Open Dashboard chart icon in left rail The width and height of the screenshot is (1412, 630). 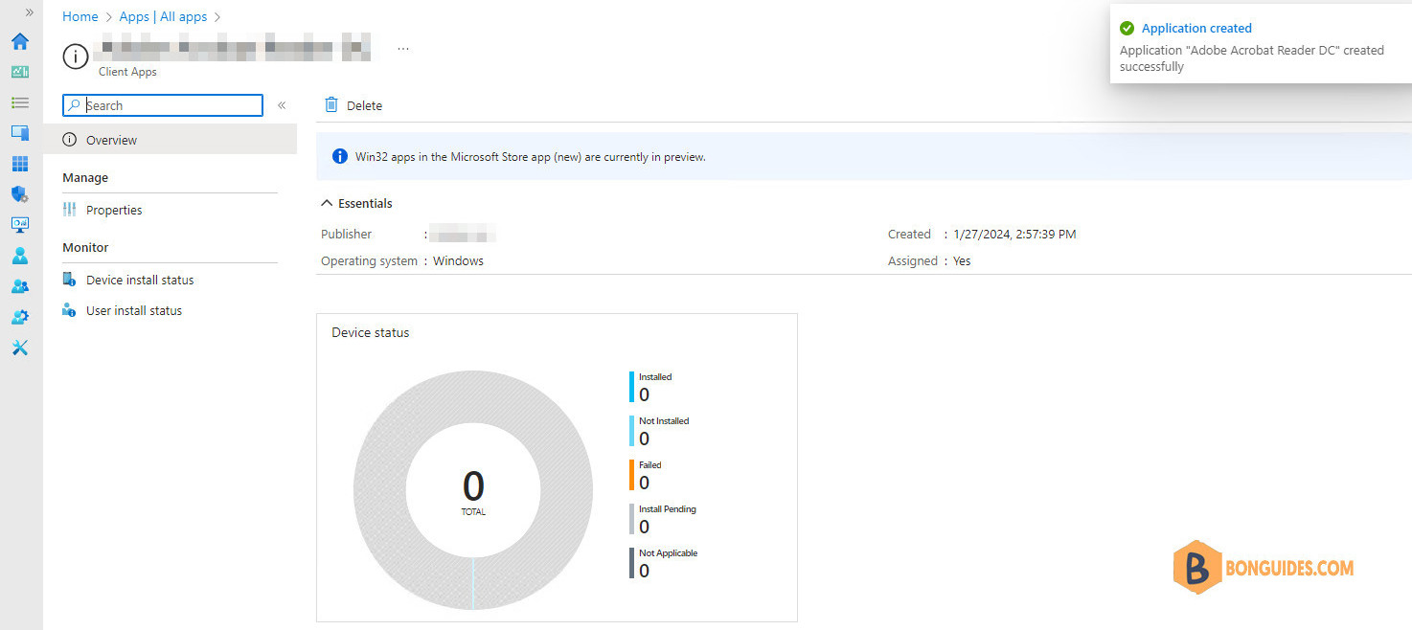(x=19, y=72)
